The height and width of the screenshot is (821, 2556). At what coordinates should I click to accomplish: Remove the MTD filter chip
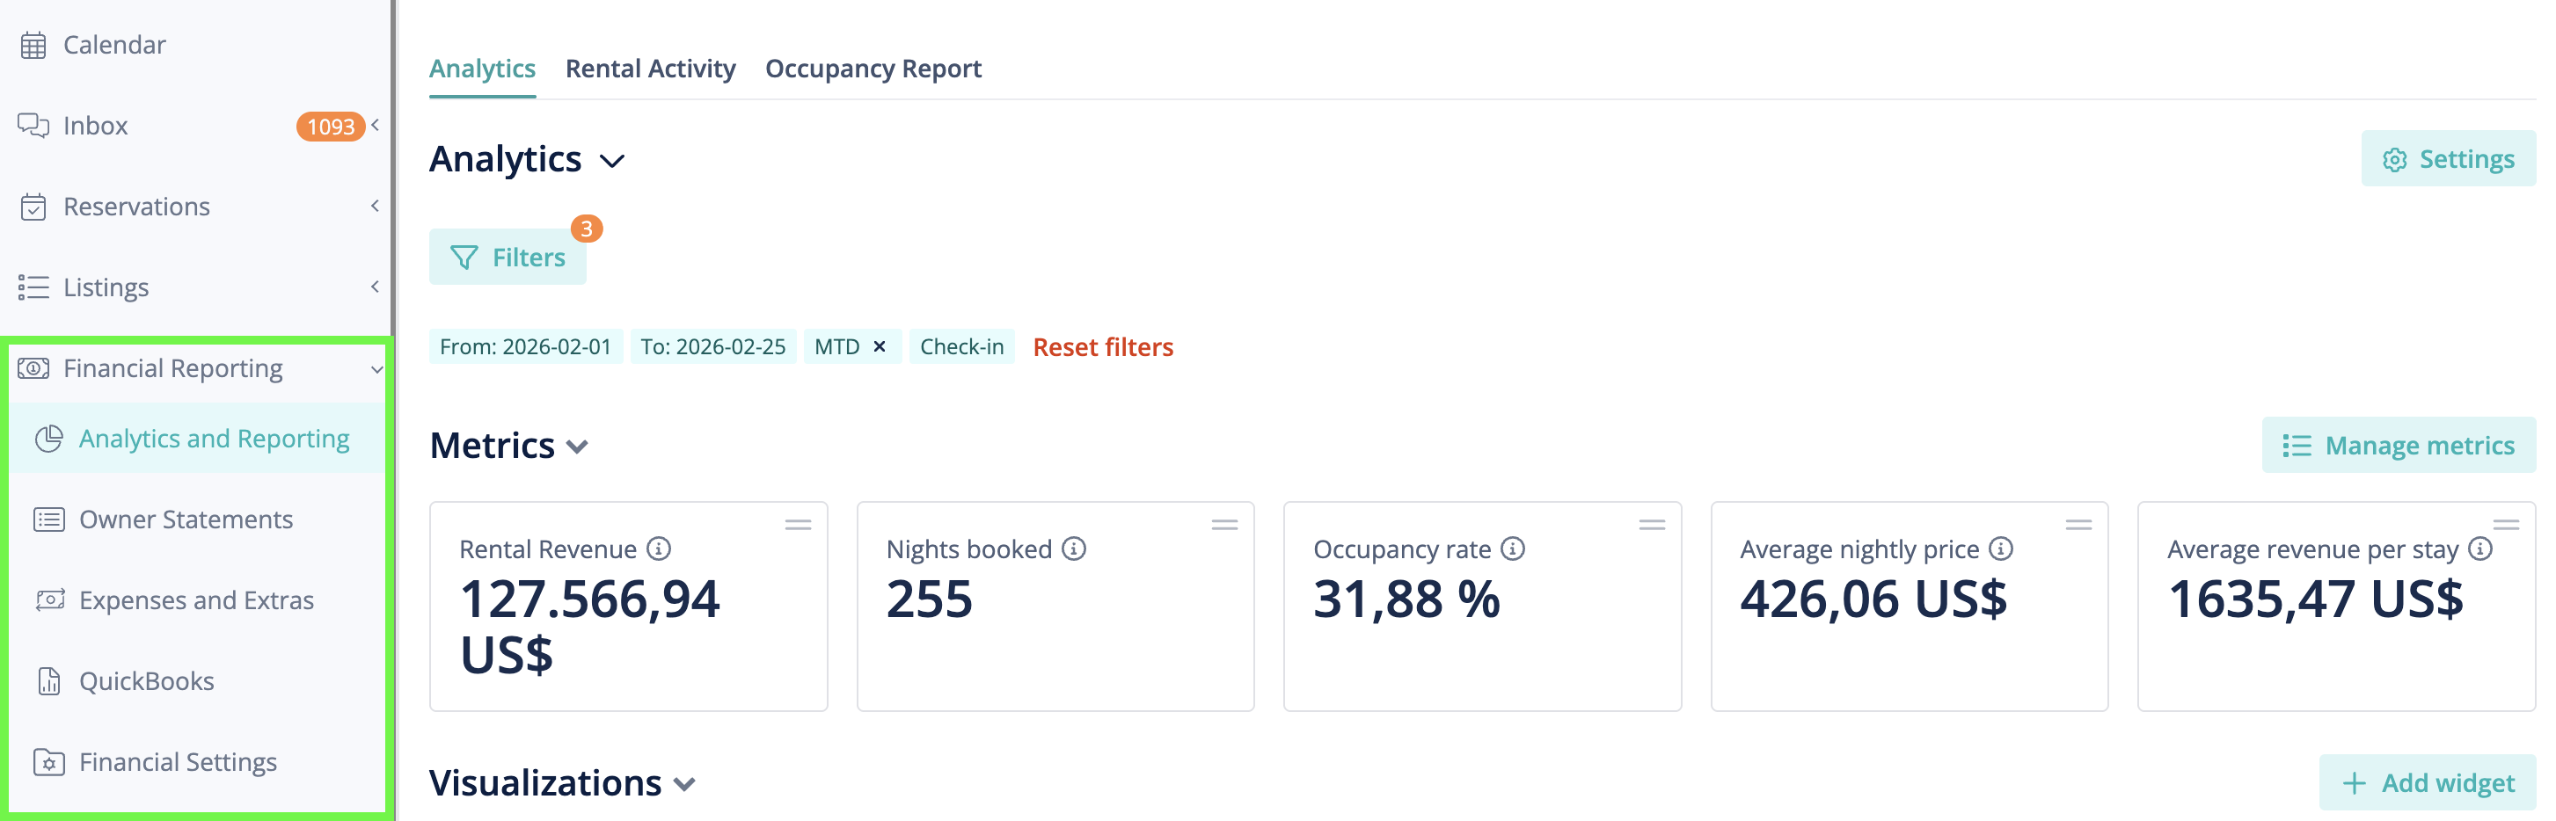(880, 346)
